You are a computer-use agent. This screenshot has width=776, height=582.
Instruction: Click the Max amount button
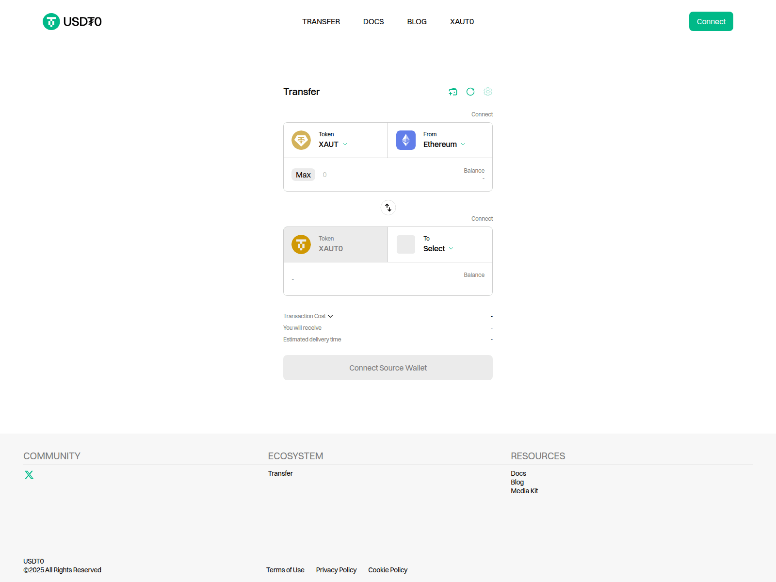click(x=303, y=175)
